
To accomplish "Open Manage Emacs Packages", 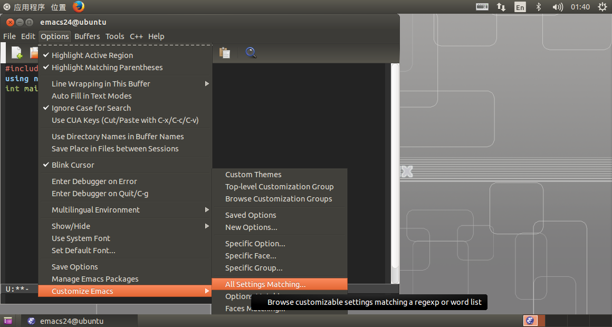I will pyautogui.click(x=125, y=279).
